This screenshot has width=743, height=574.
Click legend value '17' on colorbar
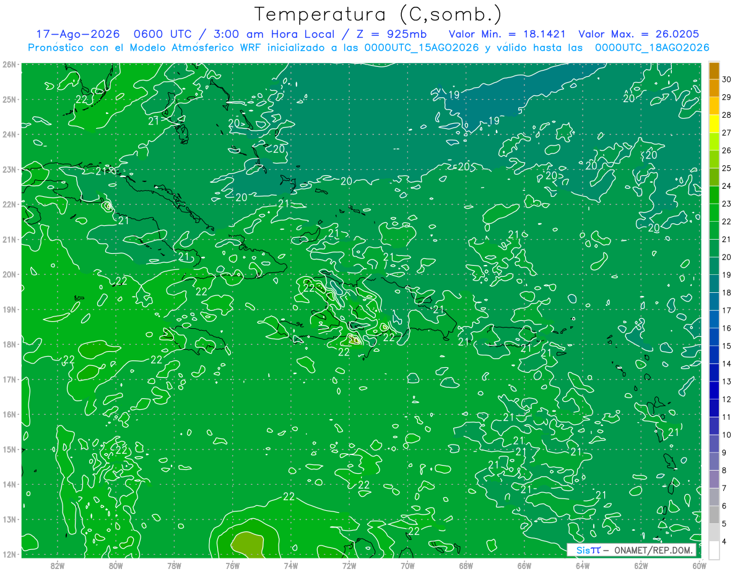[726, 310]
